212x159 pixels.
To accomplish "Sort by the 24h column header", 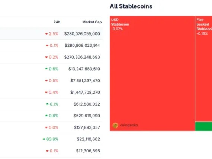I will coord(57,22).
